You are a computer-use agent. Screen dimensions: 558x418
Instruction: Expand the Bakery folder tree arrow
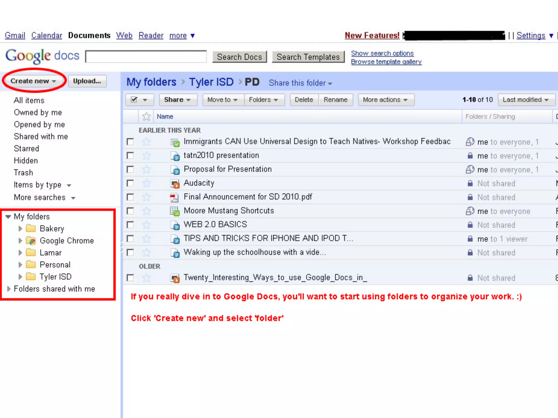pos(20,229)
